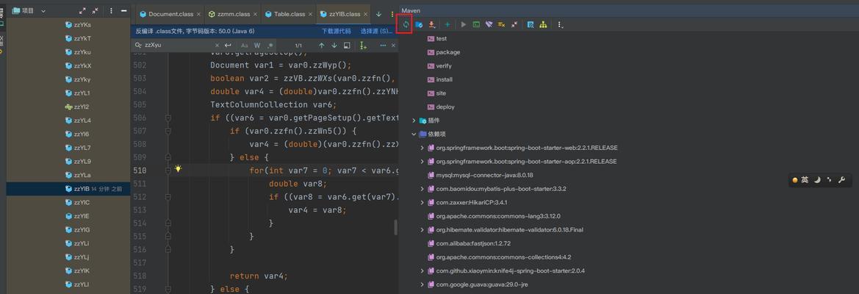
Task: Toggle offline mode in Maven toolbar
Action: 489,25
